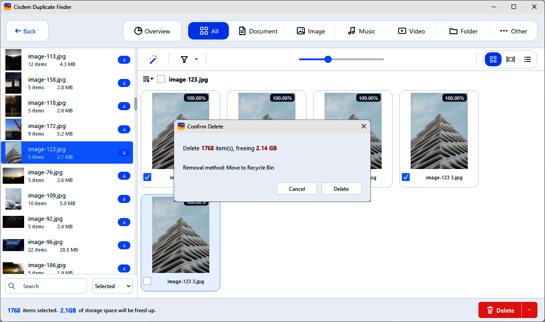Open the Overview tab
Screen dimensions: 545x322
click(x=152, y=31)
